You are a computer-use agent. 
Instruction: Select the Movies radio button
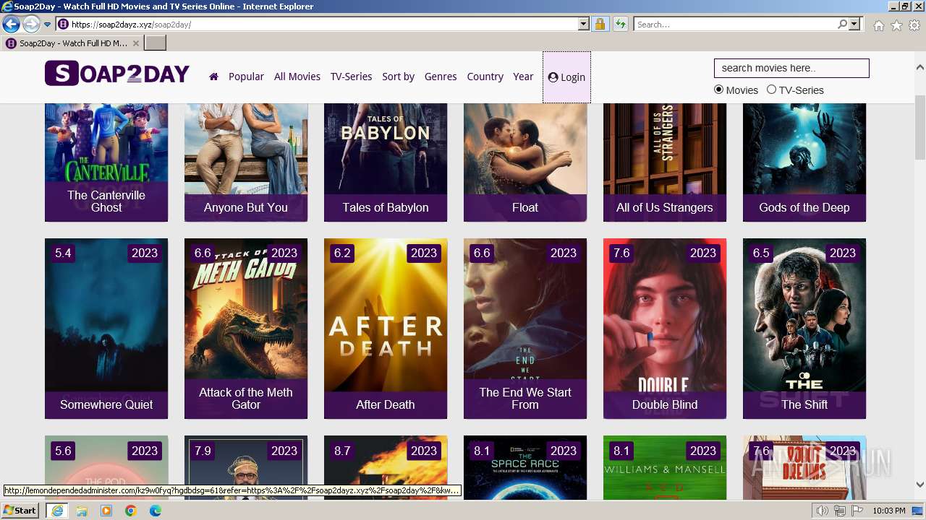click(x=718, y=90)
